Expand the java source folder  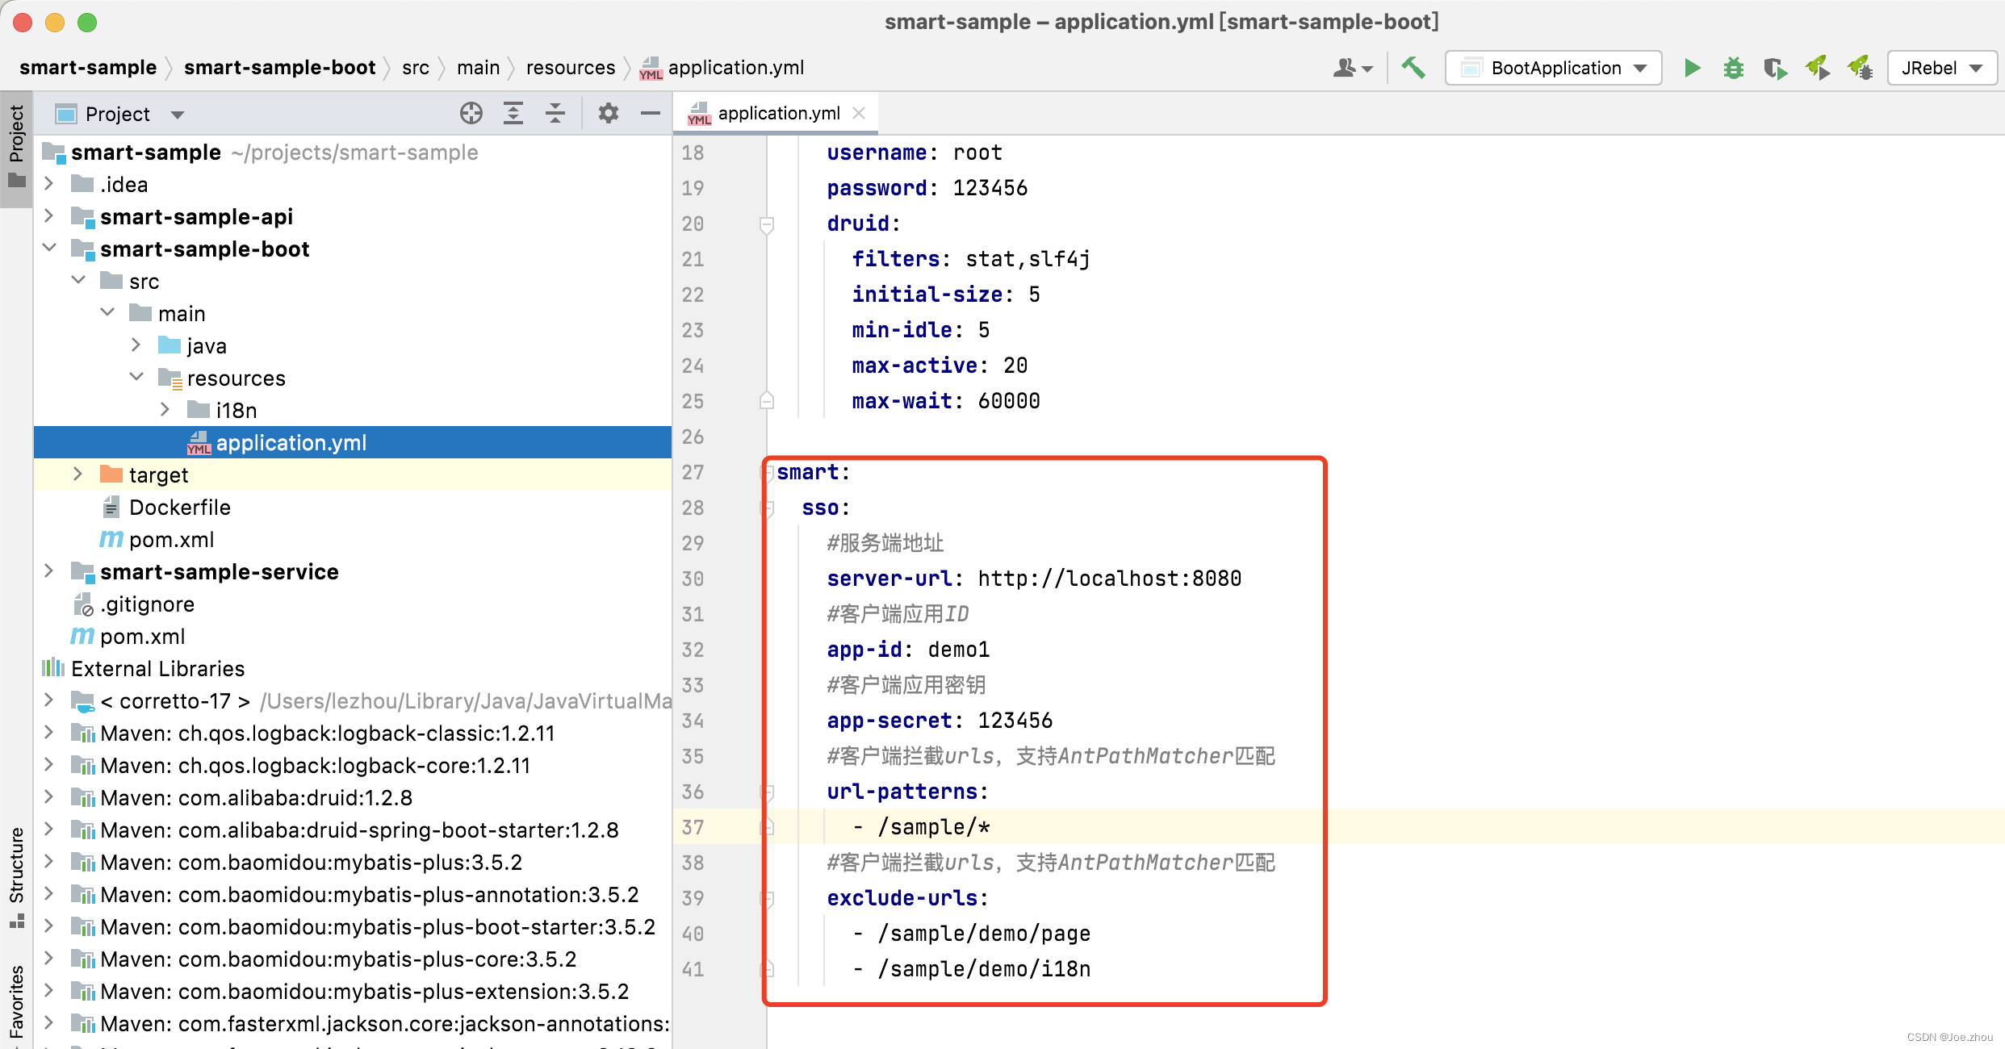(136, 345)
